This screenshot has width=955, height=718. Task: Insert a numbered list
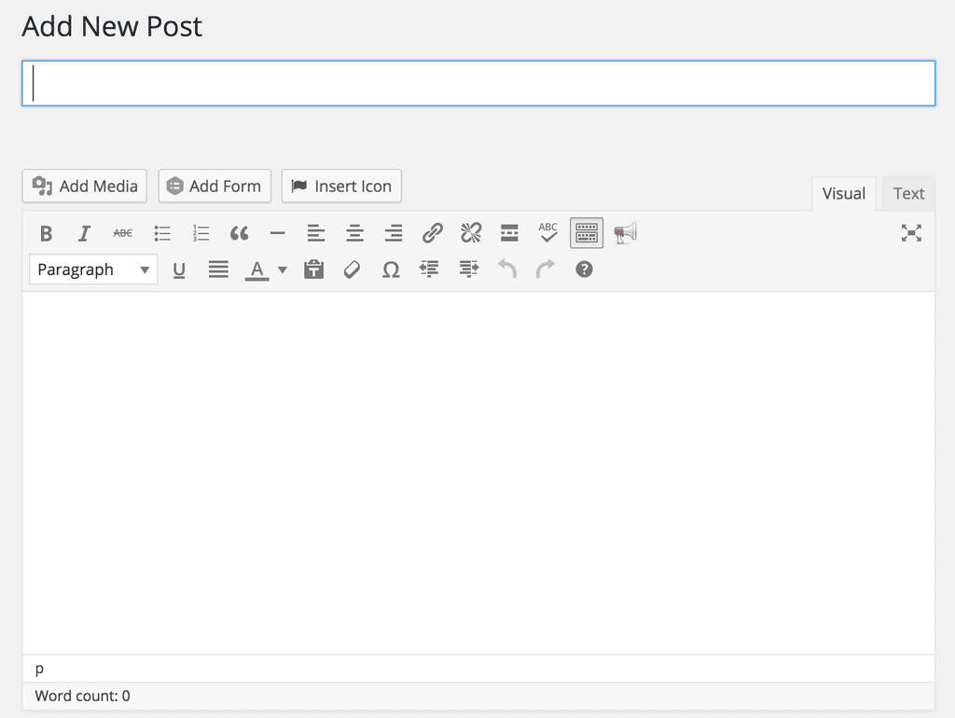point(201,233)
